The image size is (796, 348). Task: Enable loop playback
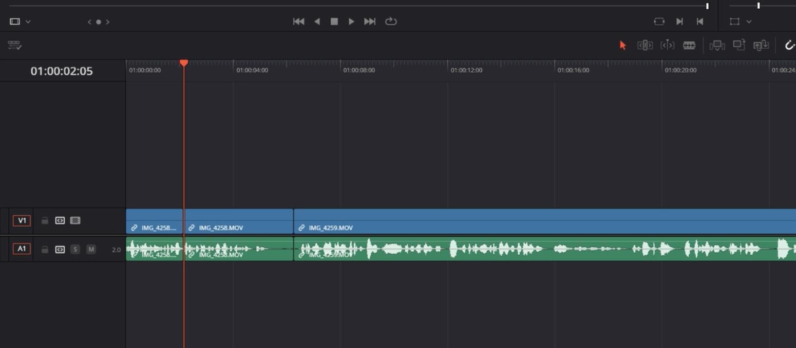391,22
